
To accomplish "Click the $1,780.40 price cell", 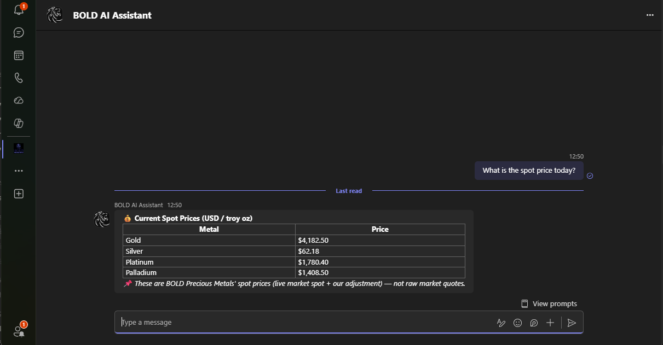I will click(313, 262).
